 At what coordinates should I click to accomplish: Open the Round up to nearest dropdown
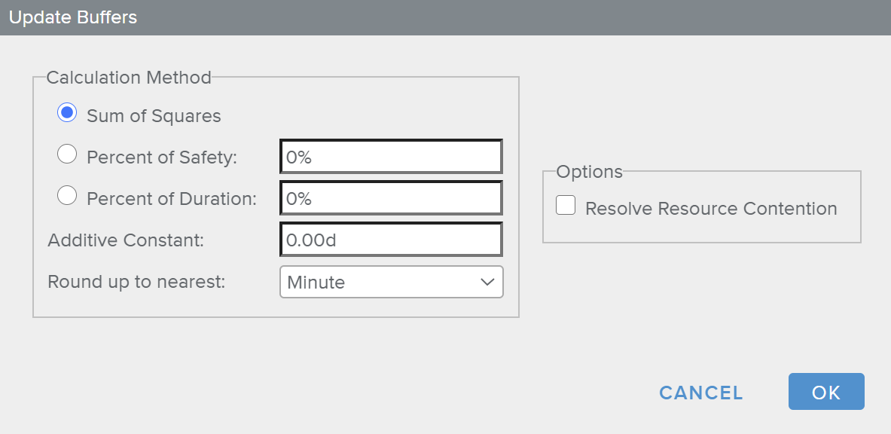point(391,282)
